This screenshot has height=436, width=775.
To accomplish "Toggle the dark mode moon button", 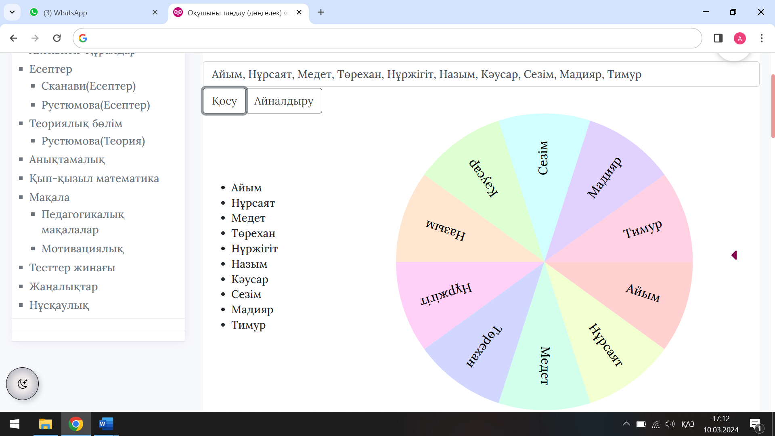I will pyautogui.click(x=22, y=384).
